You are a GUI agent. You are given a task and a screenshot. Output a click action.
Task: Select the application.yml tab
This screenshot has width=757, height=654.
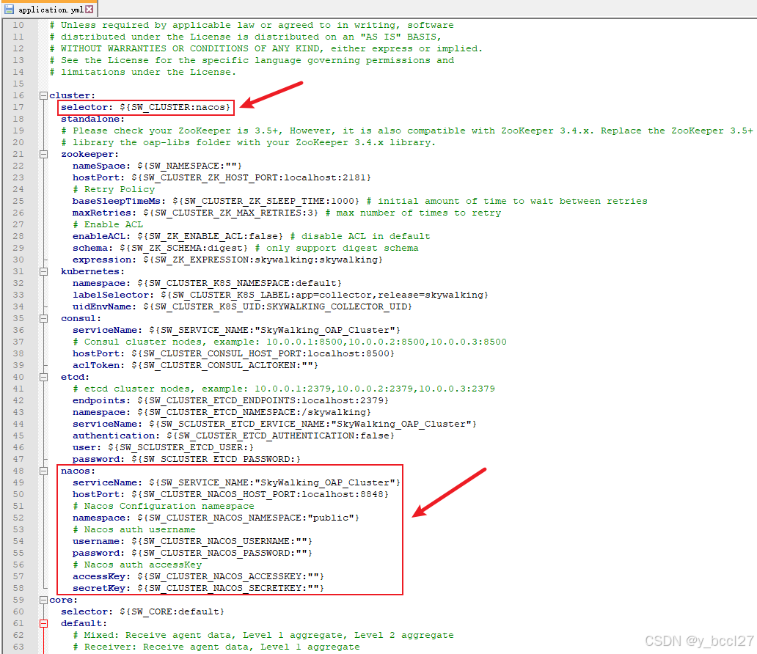(50, 10)
